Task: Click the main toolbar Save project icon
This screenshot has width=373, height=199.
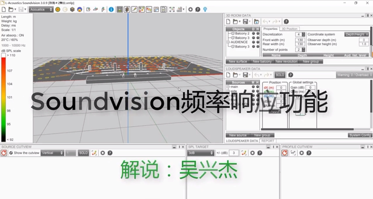Action: coord(21,9)
